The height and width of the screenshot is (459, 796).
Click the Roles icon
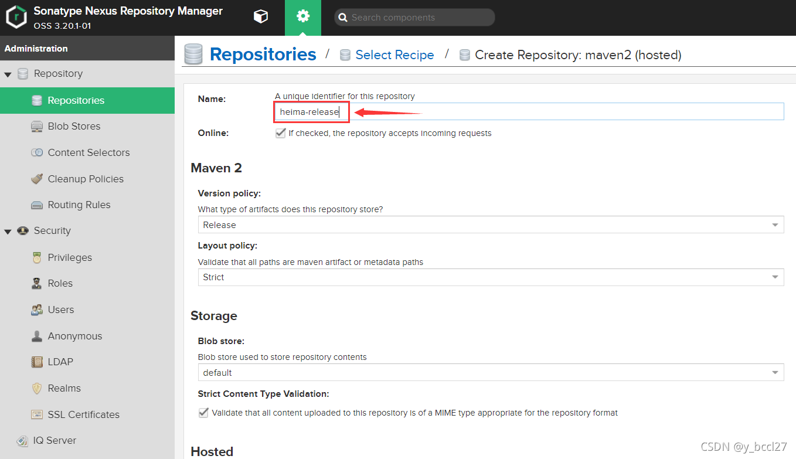click(x=37, y=284)
